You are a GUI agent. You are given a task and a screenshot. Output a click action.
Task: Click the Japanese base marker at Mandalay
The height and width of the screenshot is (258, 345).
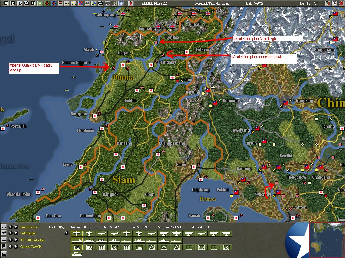pyautogui.click(x=151, y=65)
